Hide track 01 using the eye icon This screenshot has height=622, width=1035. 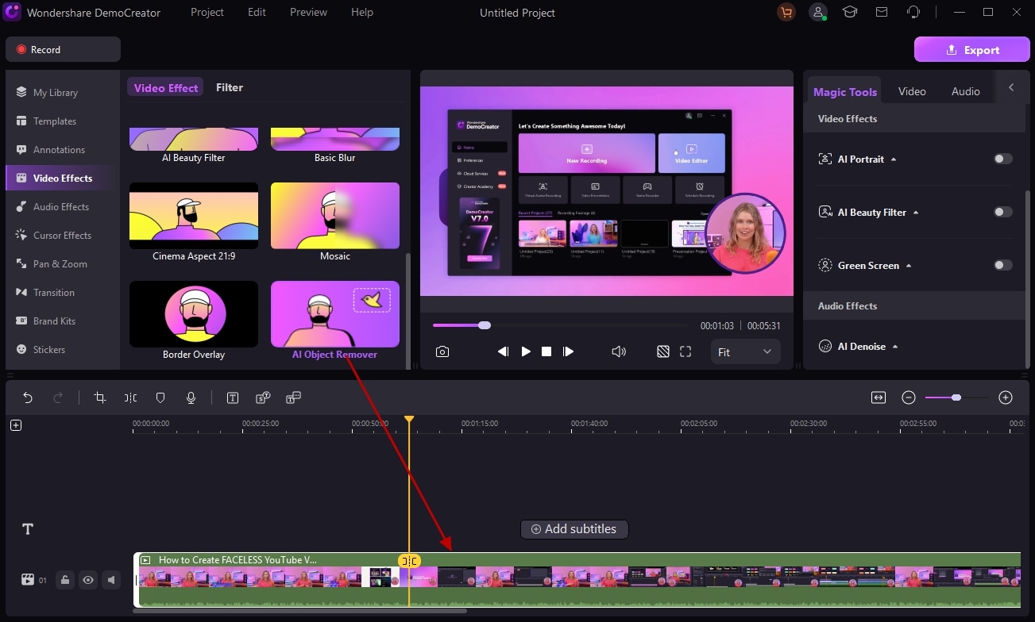tap(88, 580)
